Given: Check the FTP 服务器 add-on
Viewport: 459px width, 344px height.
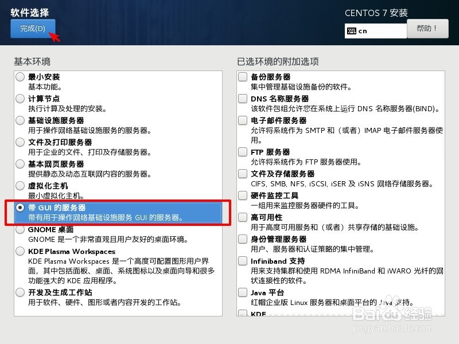Looking at the screenshot, I should (242, 153).
